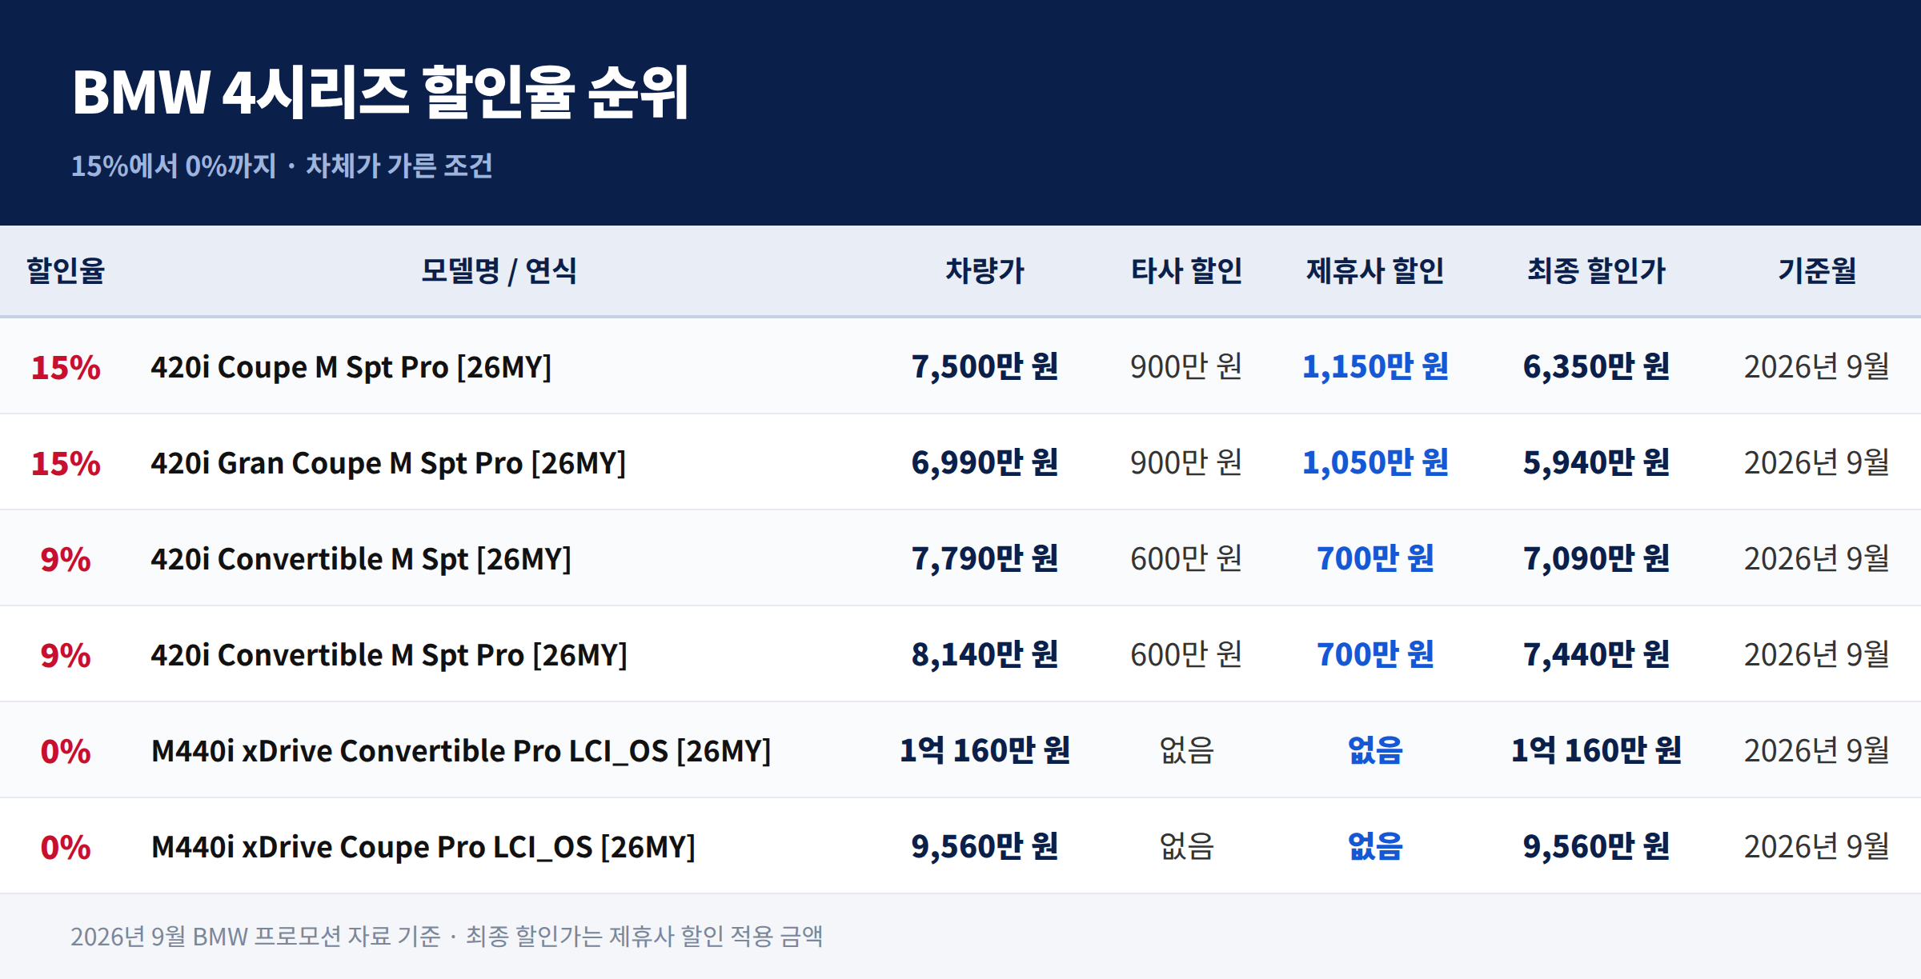The image size is (1921, 979).
Task: Click vehicle price '8,140만 원'
Action: [x=985, y=654]
